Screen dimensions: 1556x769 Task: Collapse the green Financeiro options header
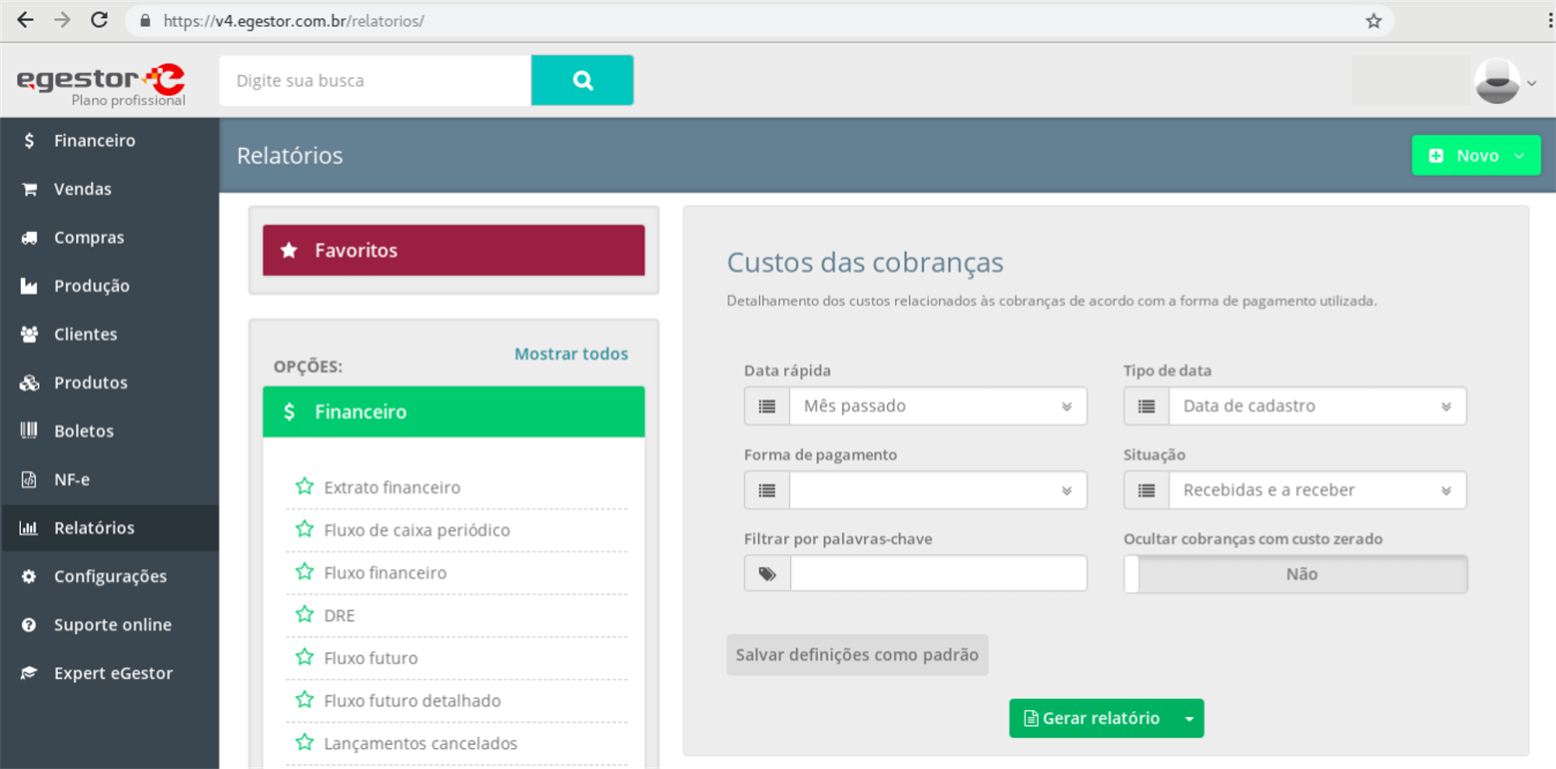(454, 411)
